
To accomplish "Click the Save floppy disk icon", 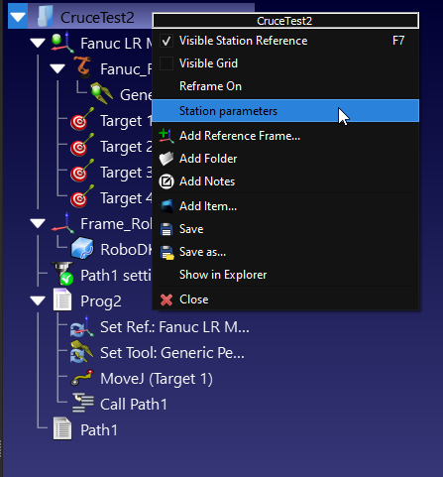I will click(x=166, y=229).
